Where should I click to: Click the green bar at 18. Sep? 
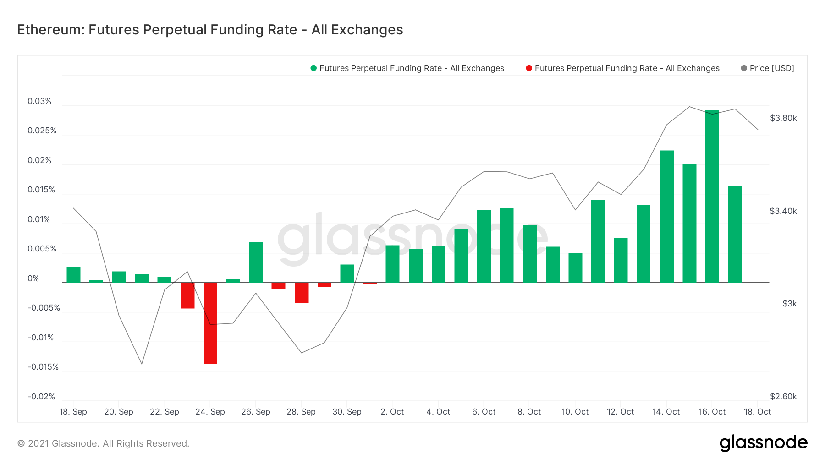(73, 274)
